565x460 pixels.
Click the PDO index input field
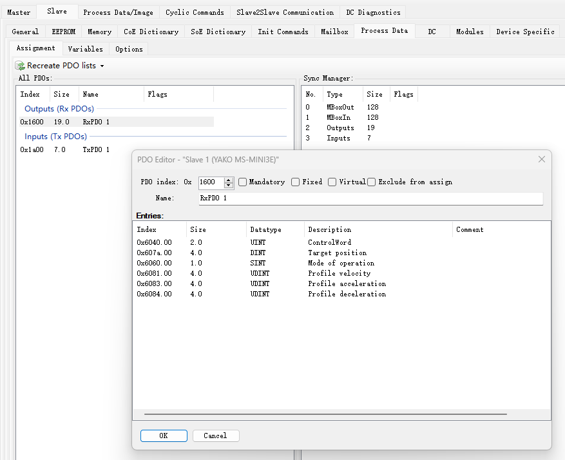tap(211, 182)
